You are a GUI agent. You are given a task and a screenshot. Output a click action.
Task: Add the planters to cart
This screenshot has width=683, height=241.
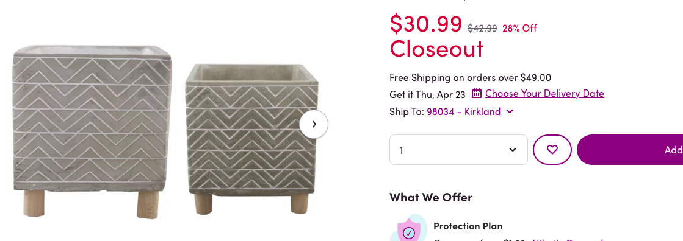pos(630,149)
